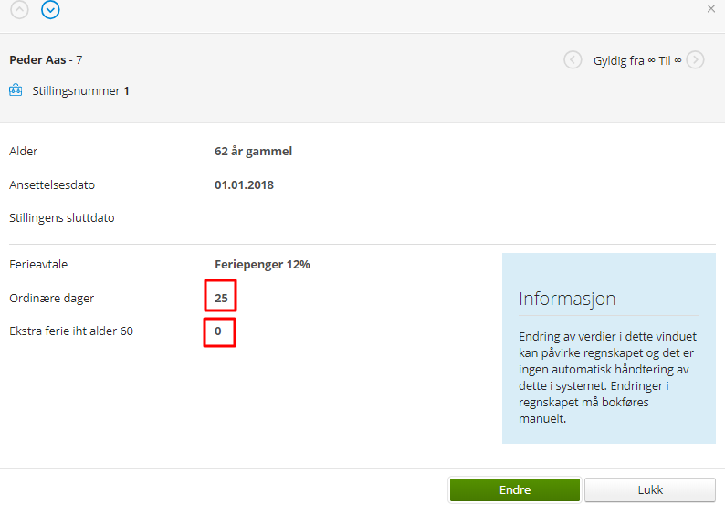Screen dimensions: 725x505
Task: Click the Gyldig fra ∞ Til ∞ text
Action: (x=637, y=60)
